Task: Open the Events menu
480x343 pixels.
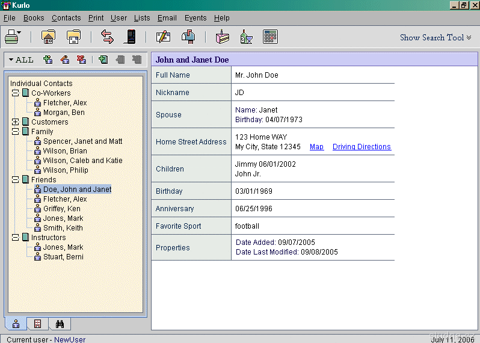Action: point(195,18)
